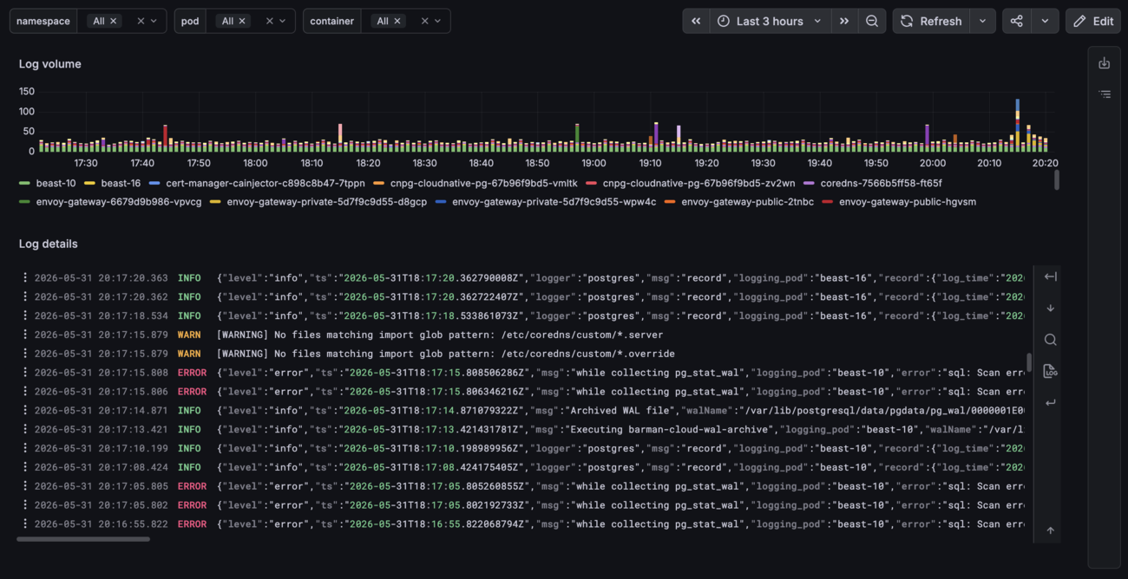Click the log details horizontal scrollbar
This screenshot has height=579, width=1128.
(x=83, y=539)
